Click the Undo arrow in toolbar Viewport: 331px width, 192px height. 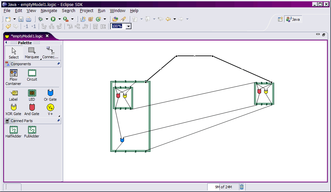pyautogui.click(x=8, y=26)
